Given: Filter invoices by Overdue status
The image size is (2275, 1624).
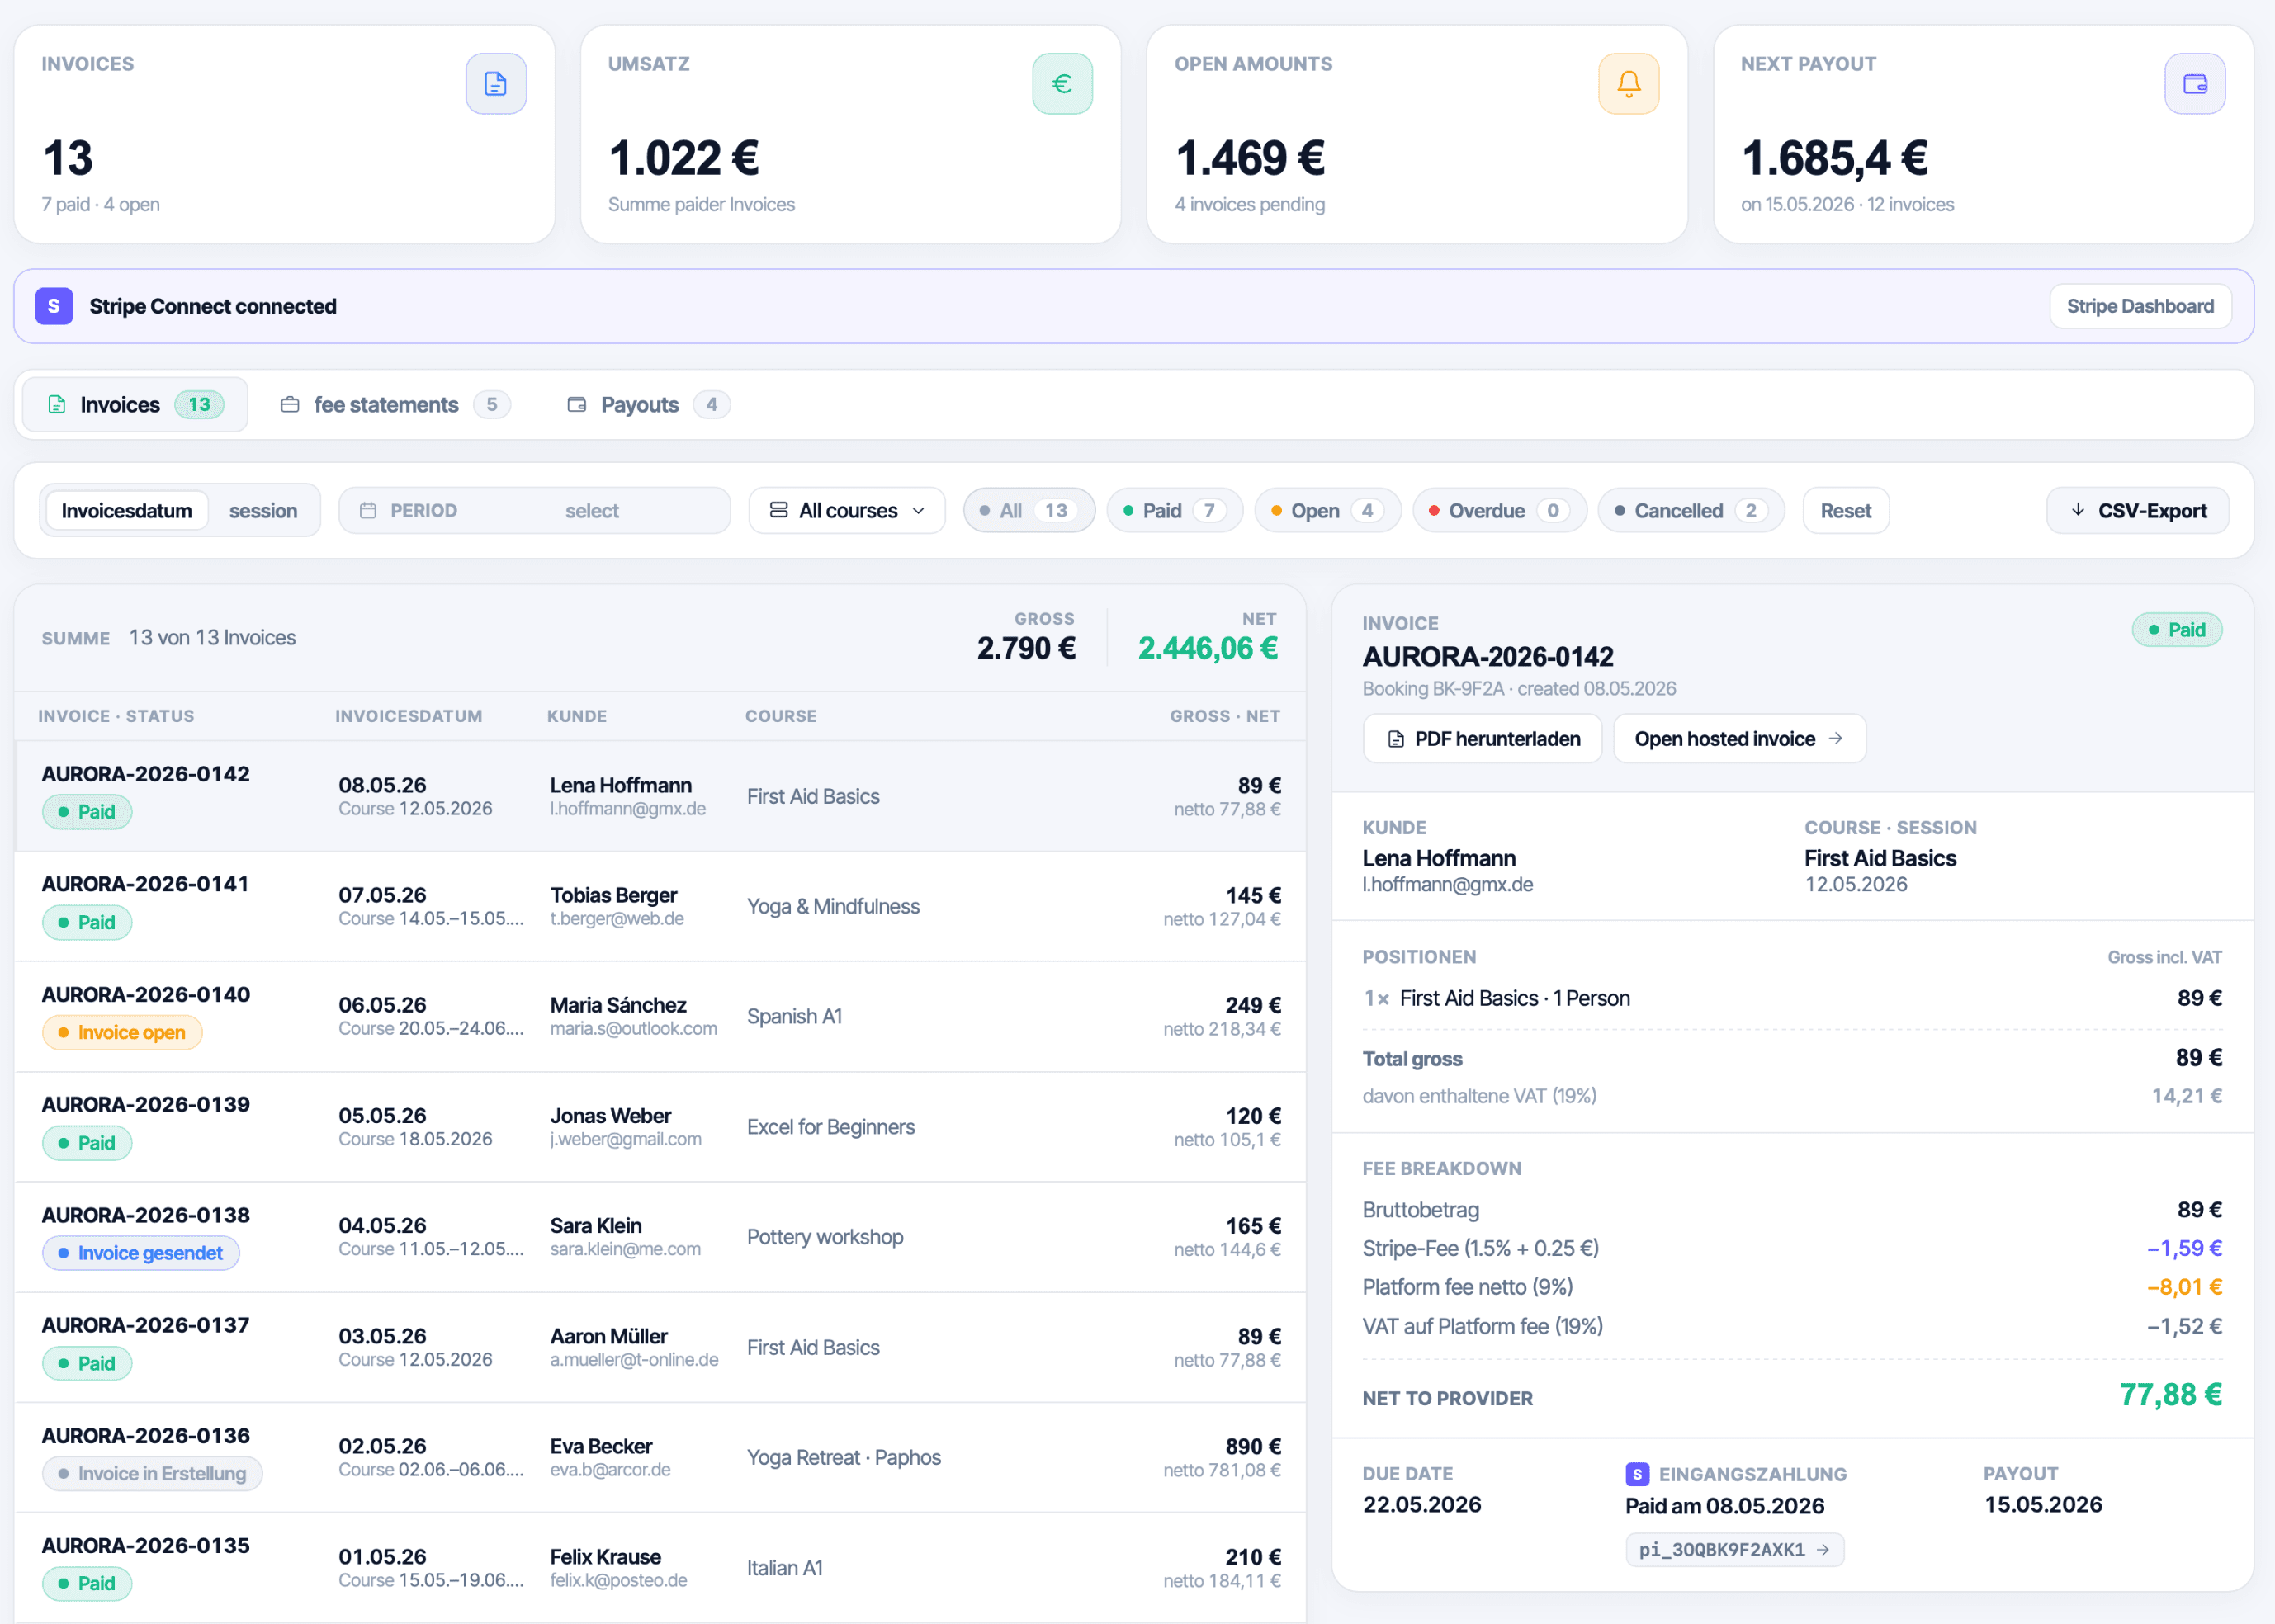Looking at the screenshot, I should pyautogui.click(x=1500, y=511).
